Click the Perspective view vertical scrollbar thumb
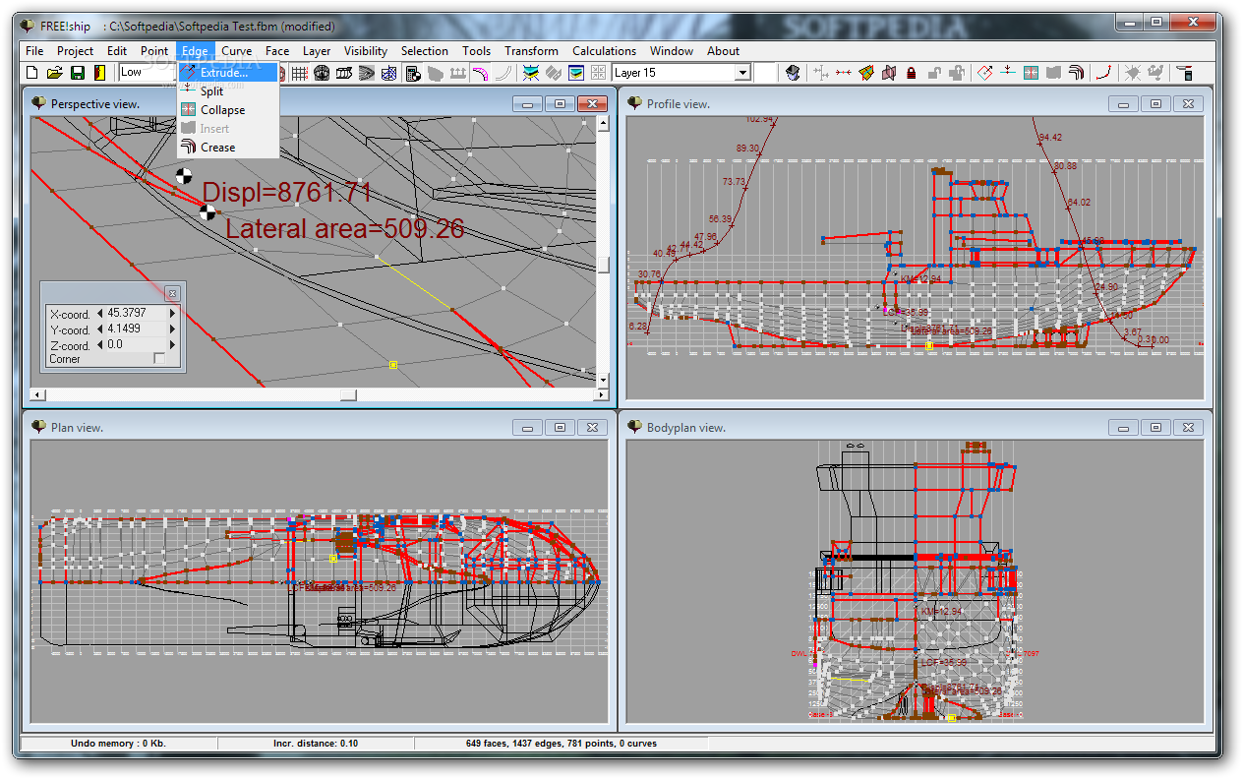 [603, 265]
